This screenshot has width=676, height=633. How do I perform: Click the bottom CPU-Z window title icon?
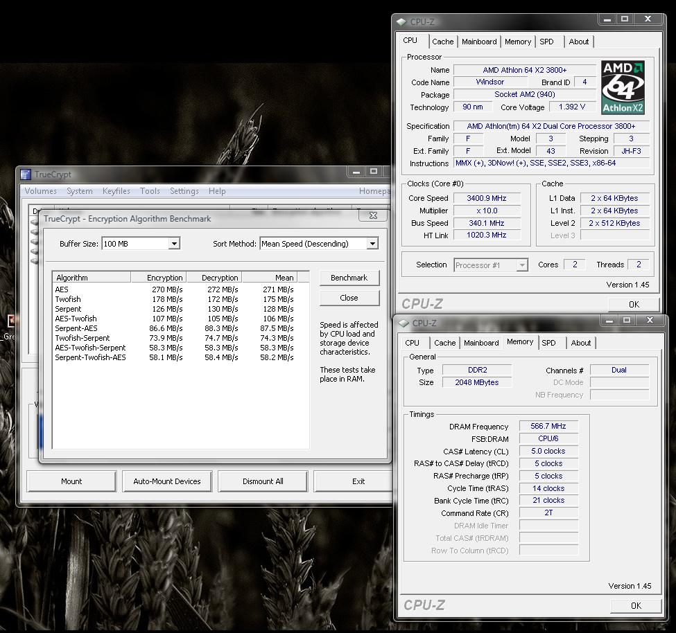[404, 323]
